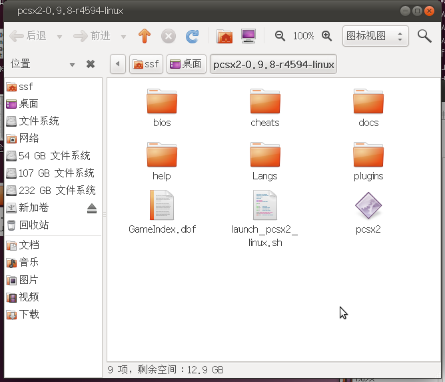The height and width of the screenshot is (382, 445).
Task: Click the path bar left scroll arrow
Action: pyautogui.click(x=118, y=64)
